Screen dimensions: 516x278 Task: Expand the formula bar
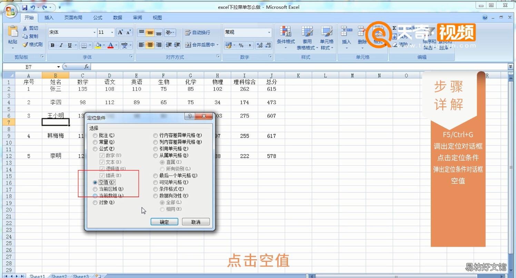tap(510, 66)
